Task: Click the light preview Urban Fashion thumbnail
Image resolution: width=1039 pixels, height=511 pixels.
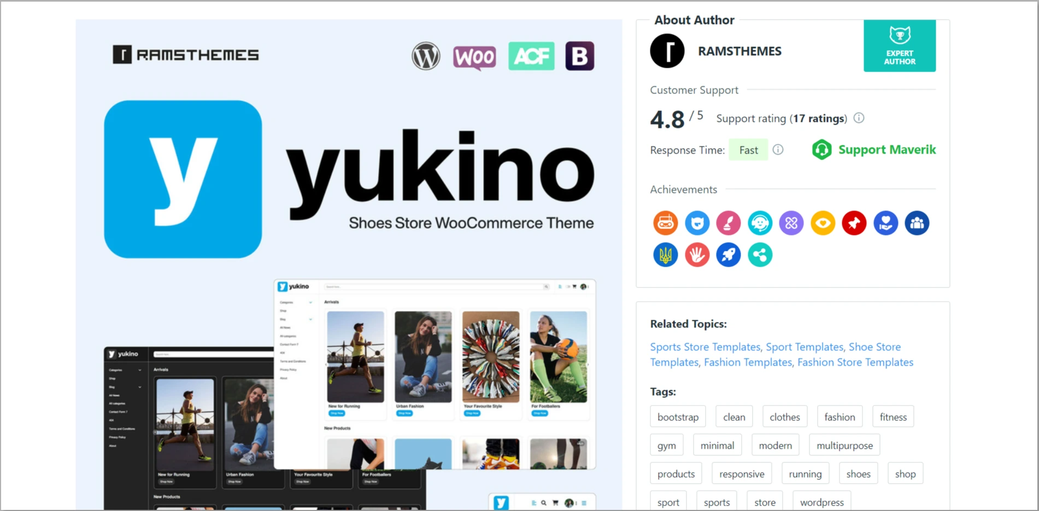Action: (423, 357)
